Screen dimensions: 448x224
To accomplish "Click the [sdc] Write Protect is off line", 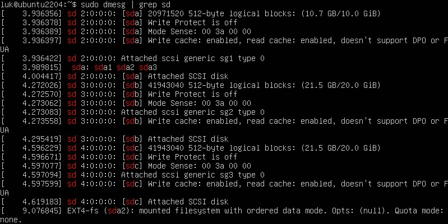I will tap(119, 157).
